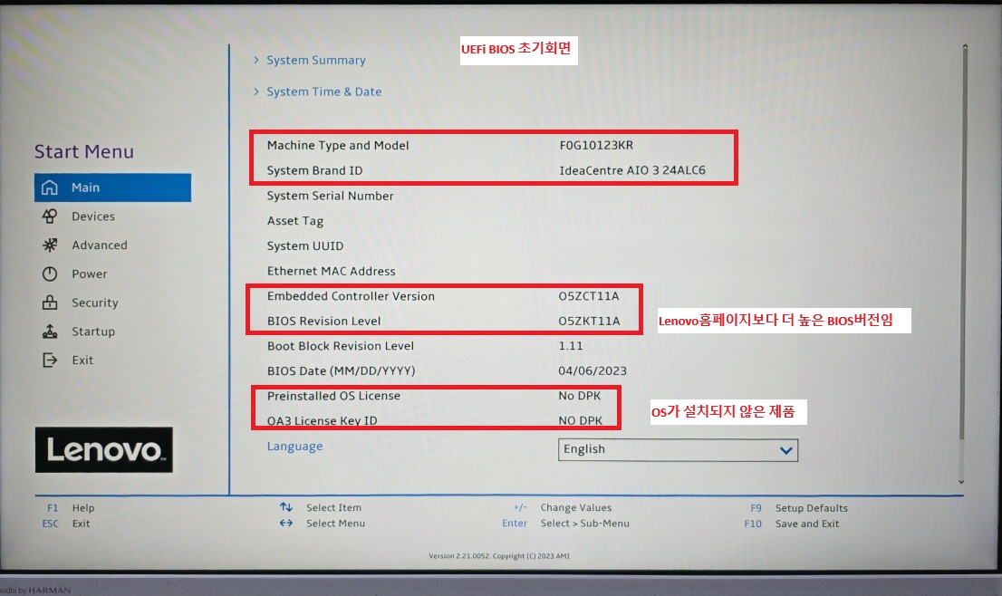Click the up-down Select Item arrows icon
The image size is (1002, 596).
tap(286, 507)
